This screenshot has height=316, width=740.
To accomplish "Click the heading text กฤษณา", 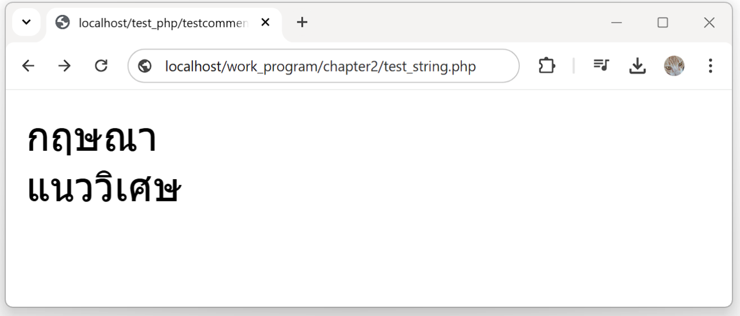I will pos(92,140).
